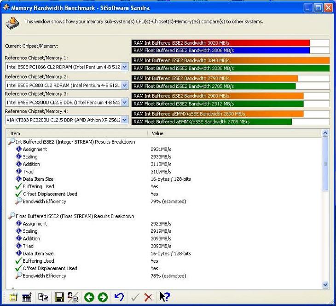Select Int Buffered iSSE2 Results Breakdown row
The height and width of the screenshot is (306, 336).
click(75, 142)
